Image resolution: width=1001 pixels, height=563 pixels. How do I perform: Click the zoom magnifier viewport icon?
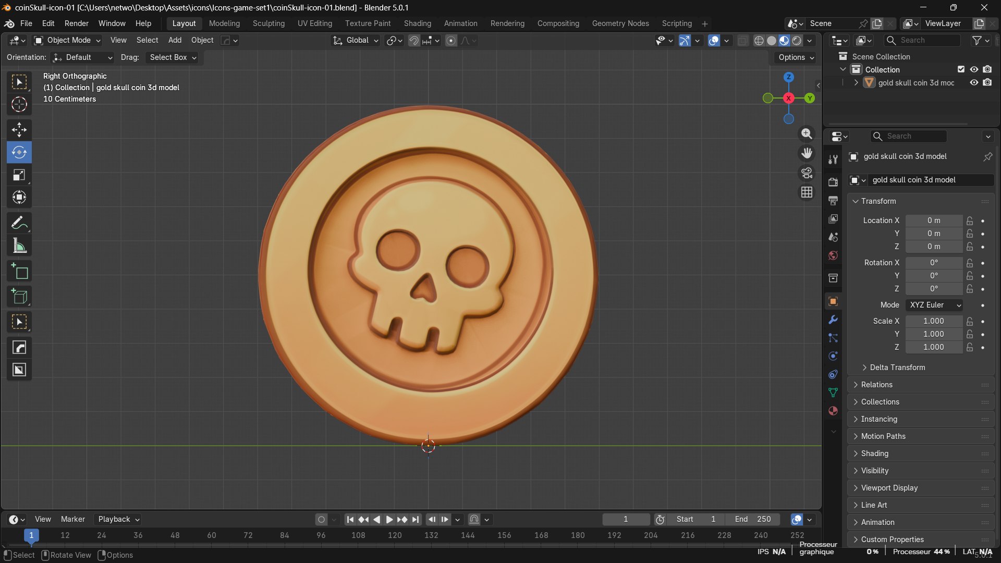pyautogui.click(x=807, y=134)
